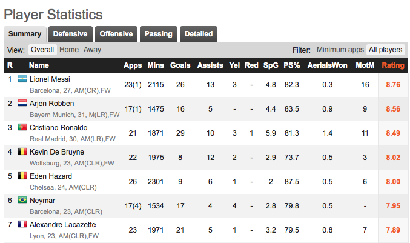Click the France flag beside Alexandre Lacazette
The image size is (410, 243).
23,224
